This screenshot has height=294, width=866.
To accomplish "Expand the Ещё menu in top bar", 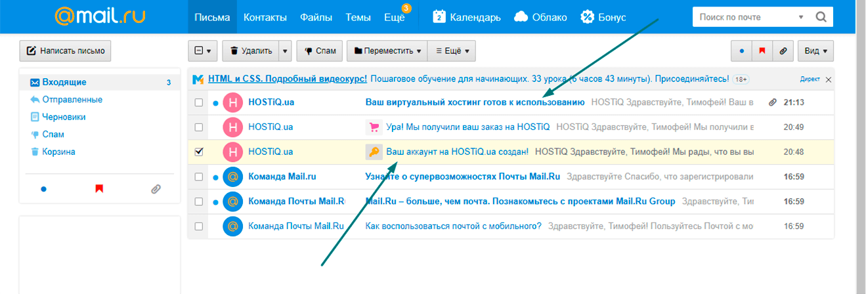I will point(394,17).
